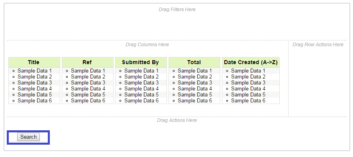Select the Ref column header
Screen dimensions: 353x157
(x=88, y=62)
